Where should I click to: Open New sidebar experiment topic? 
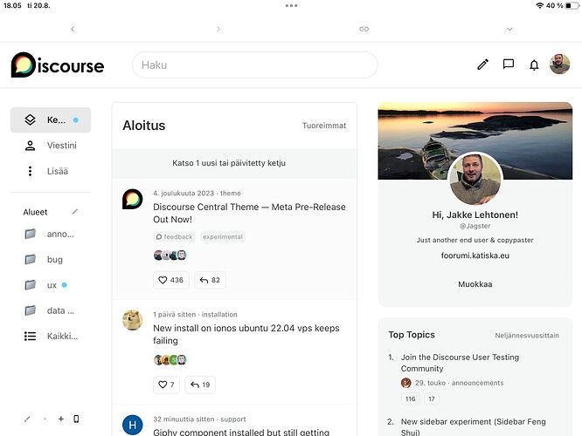pyautogui.click(x=474, y=426)
